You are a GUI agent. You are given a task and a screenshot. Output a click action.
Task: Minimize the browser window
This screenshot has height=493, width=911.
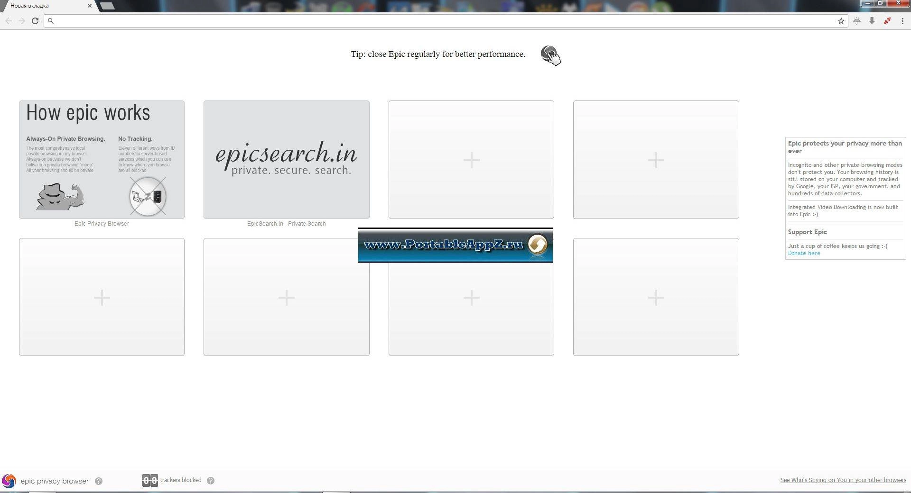[x=867, y=3]
